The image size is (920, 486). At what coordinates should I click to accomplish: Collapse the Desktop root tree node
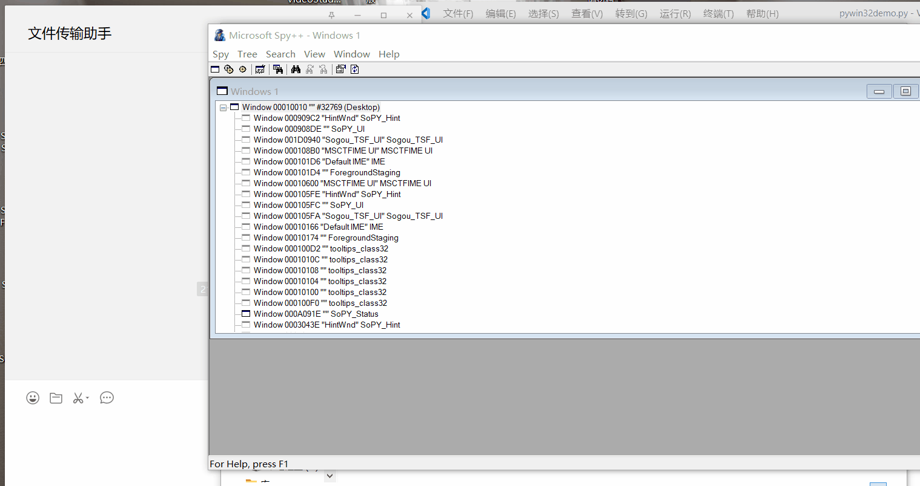[223, 108]
